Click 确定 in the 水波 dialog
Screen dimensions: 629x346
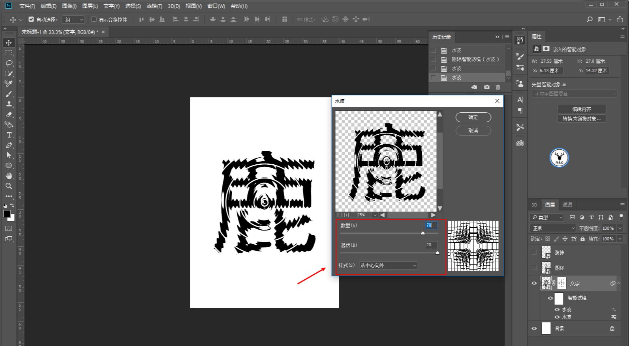(473, 117)
